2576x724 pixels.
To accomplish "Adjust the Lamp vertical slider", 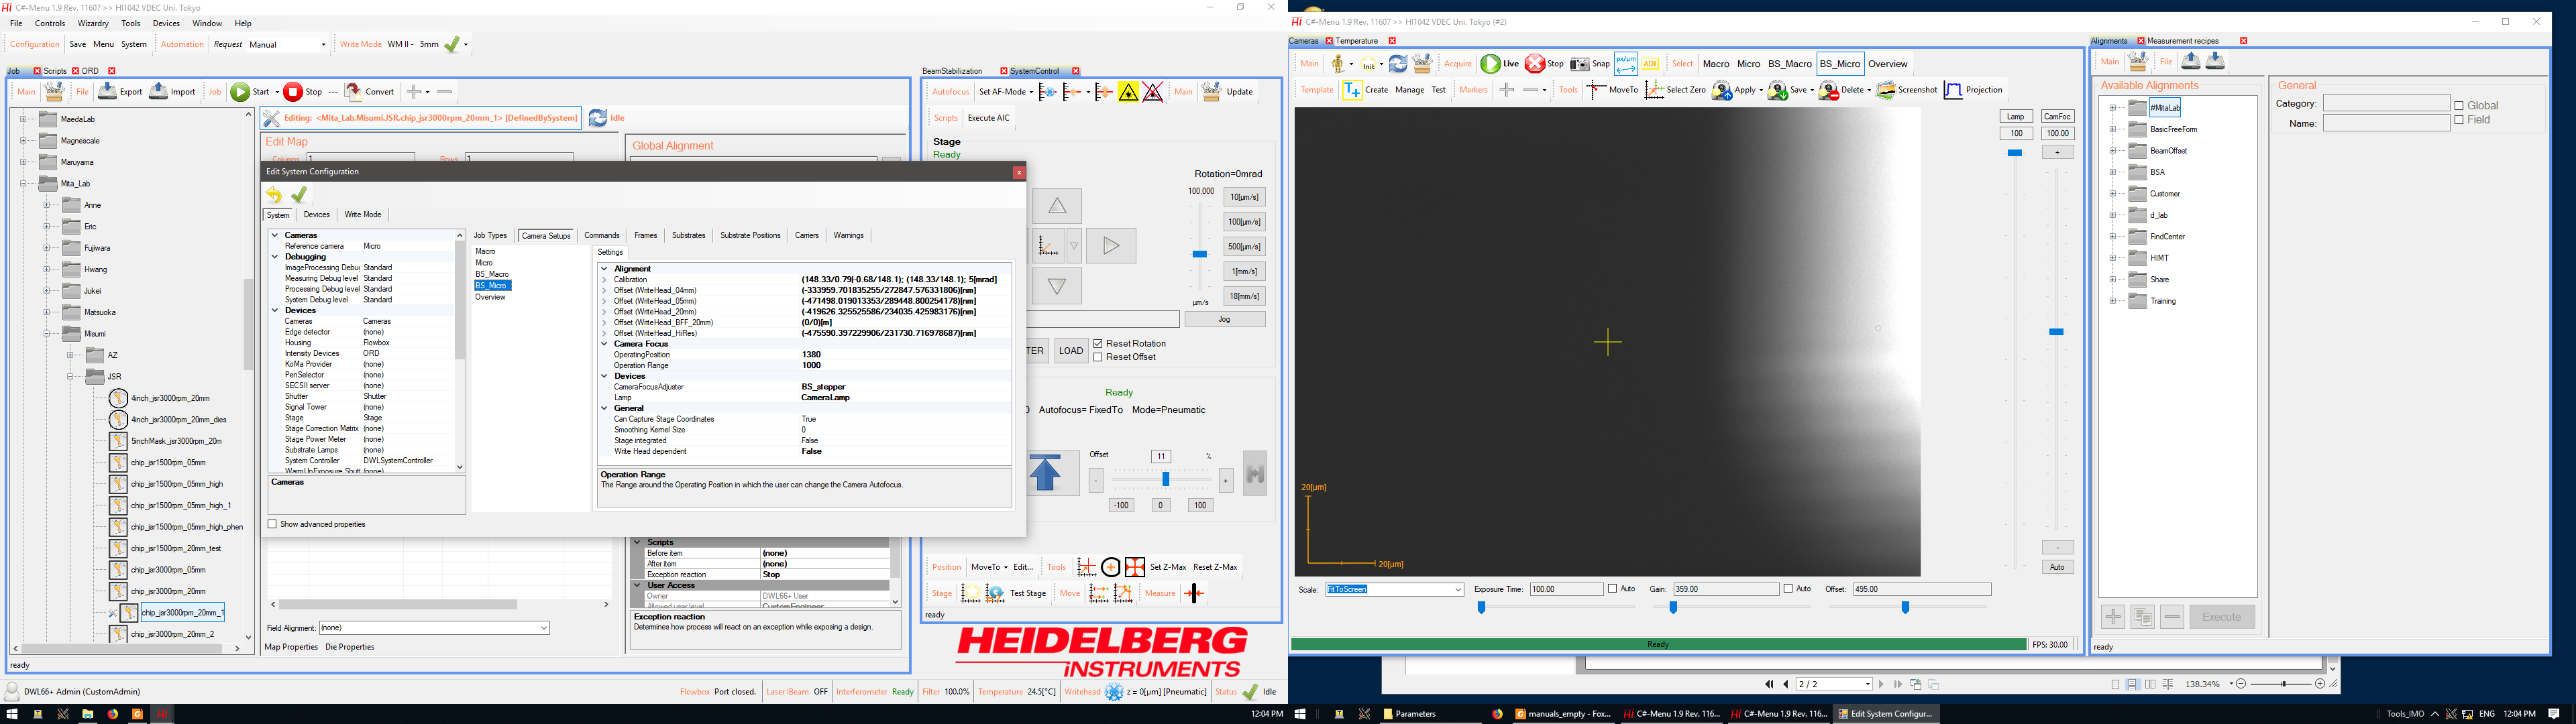I will (x=2015, y=153).
